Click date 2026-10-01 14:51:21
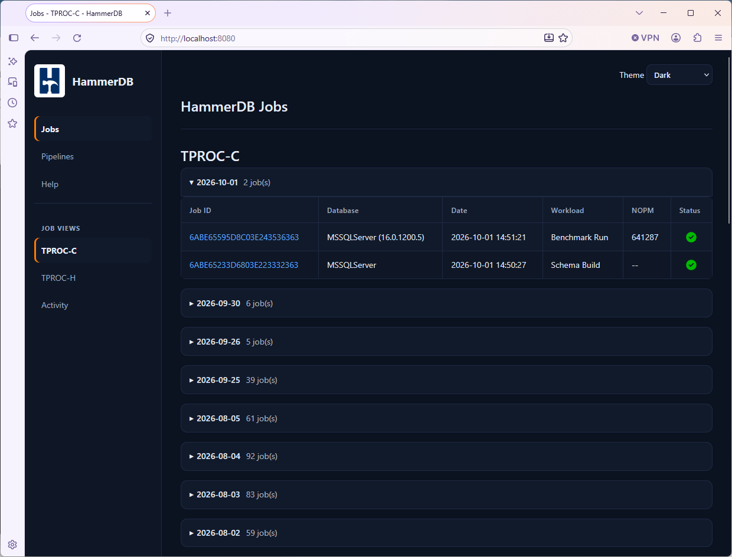Viewport: 732px width, 557px height. [488, 237]
